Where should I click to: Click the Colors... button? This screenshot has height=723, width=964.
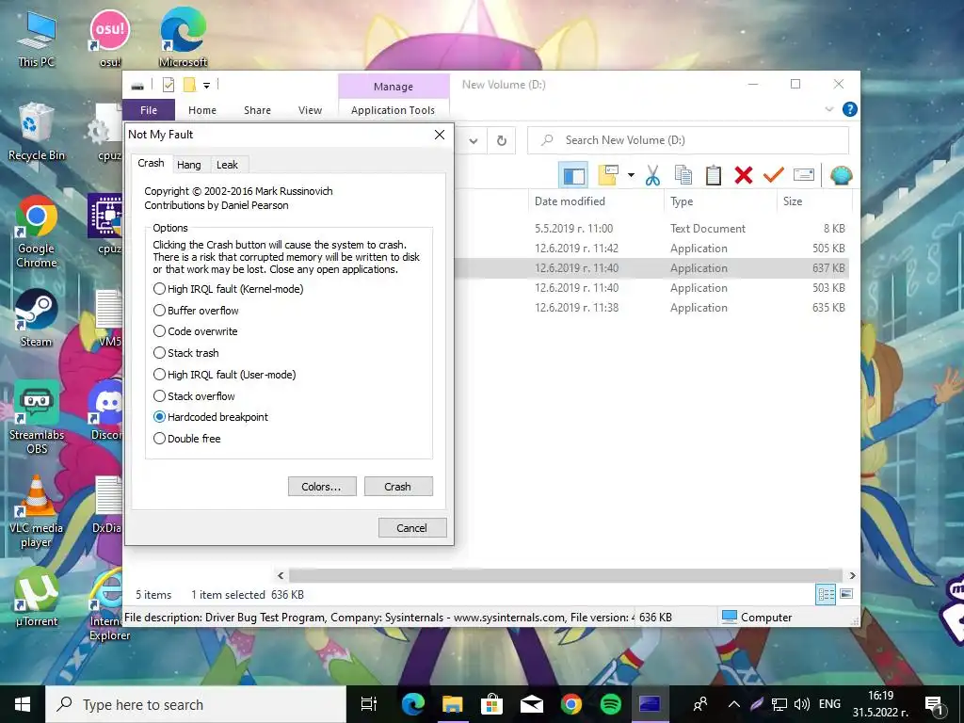[x=322, y=487]
